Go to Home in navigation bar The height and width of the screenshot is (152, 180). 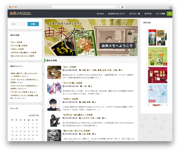[x=100, y=14]
